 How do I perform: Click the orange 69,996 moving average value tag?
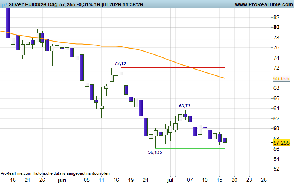tap(281, 78)
